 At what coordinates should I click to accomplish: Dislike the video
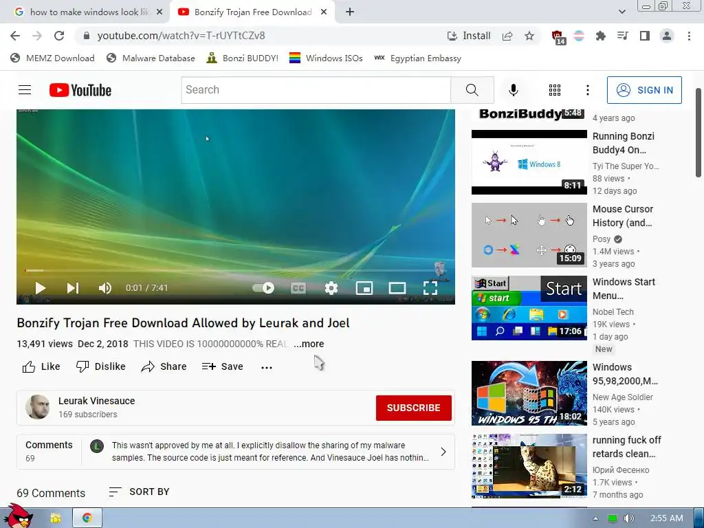100,366
